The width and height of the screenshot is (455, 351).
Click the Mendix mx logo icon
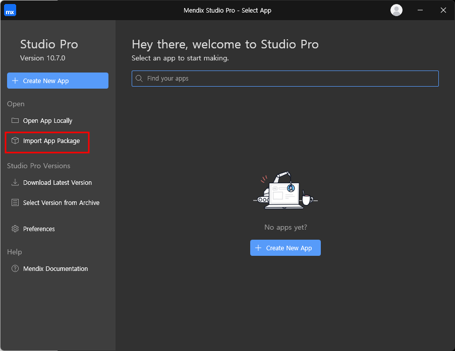(10, 11)
